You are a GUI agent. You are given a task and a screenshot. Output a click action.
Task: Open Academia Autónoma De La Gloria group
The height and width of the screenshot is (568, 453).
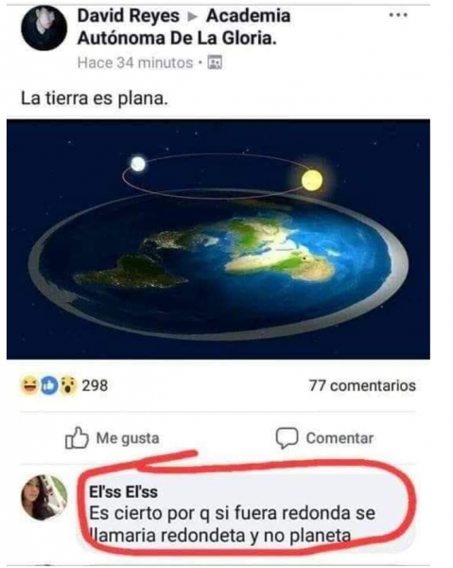183,27
